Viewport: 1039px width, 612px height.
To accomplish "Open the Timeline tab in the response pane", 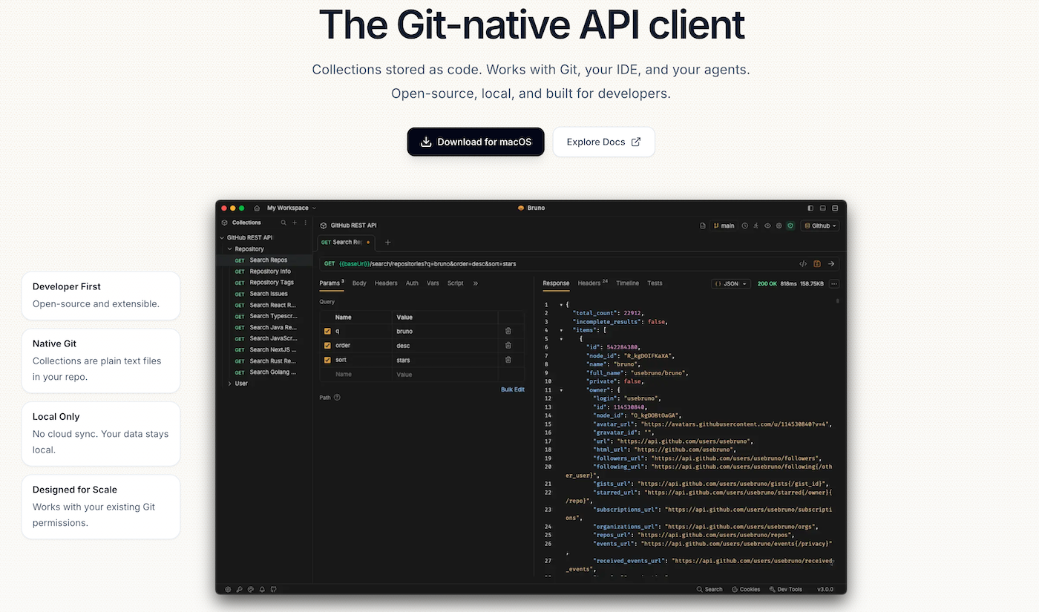I will [627, 283].
